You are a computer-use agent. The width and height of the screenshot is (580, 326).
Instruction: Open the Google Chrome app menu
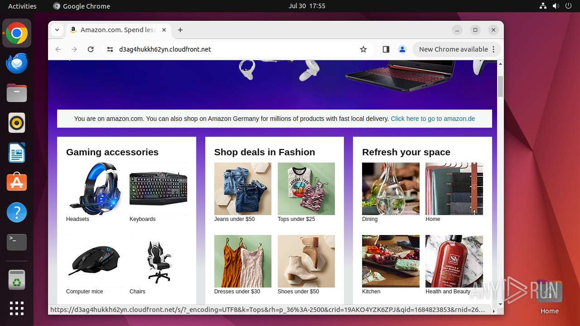coord(82,6)
